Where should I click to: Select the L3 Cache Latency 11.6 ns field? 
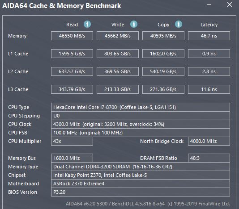[209, 89]
